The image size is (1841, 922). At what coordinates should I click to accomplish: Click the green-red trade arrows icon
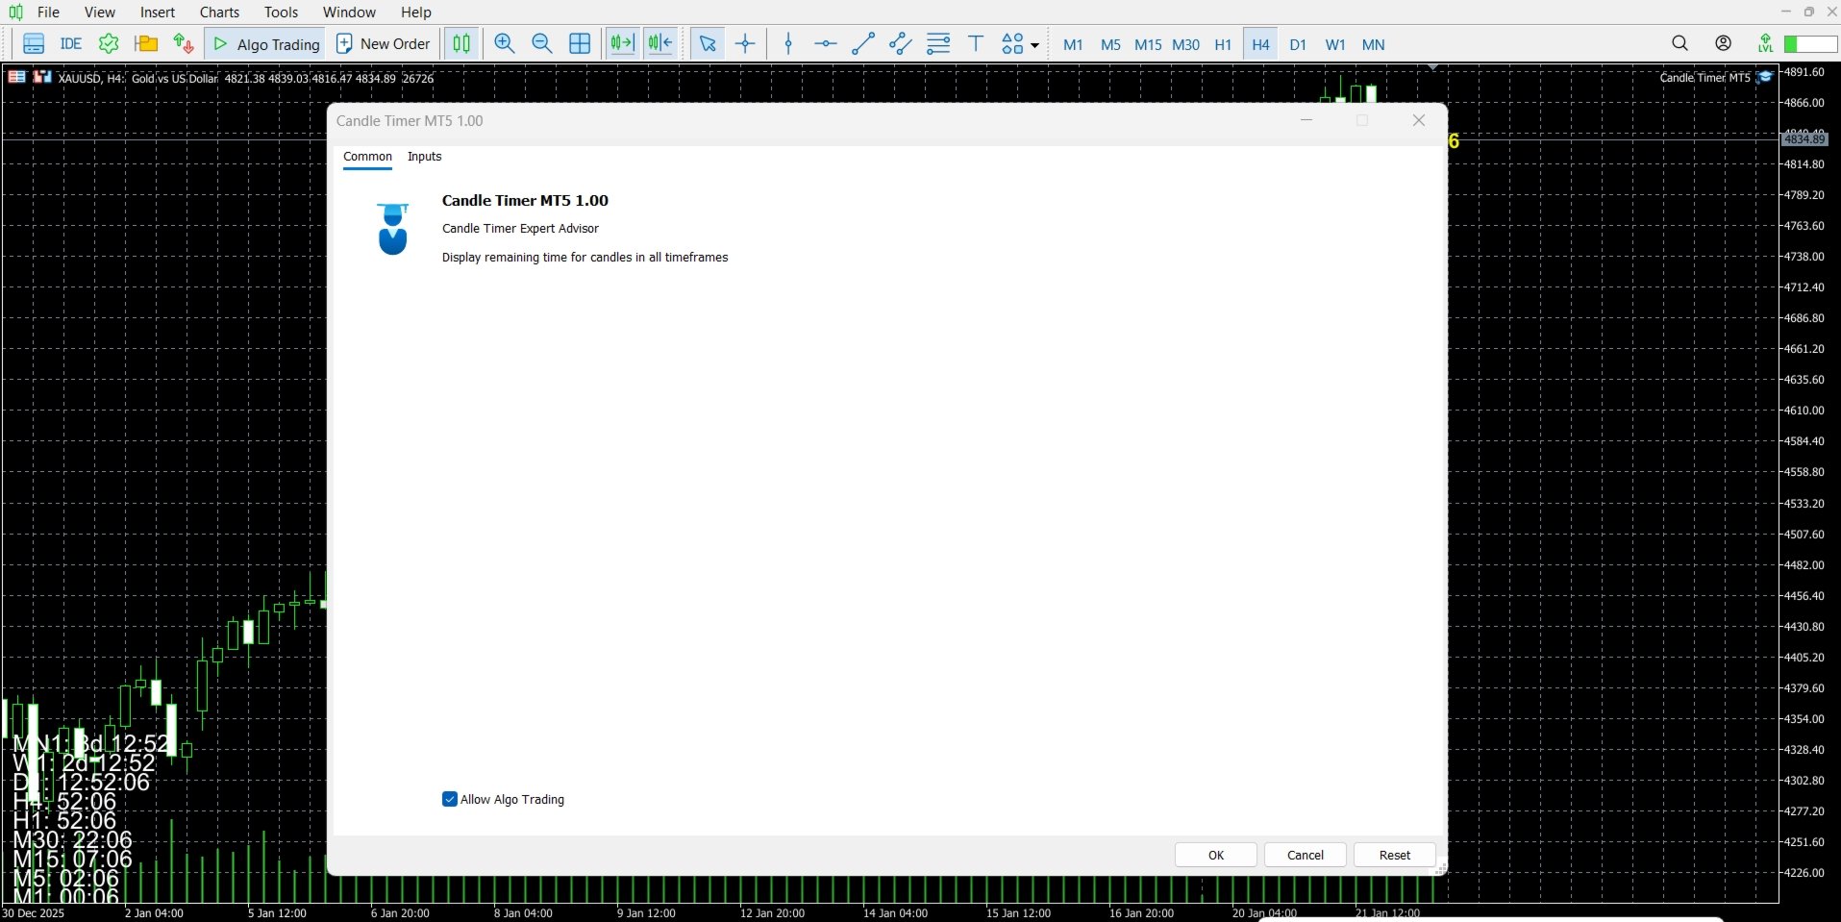[184, 44]
